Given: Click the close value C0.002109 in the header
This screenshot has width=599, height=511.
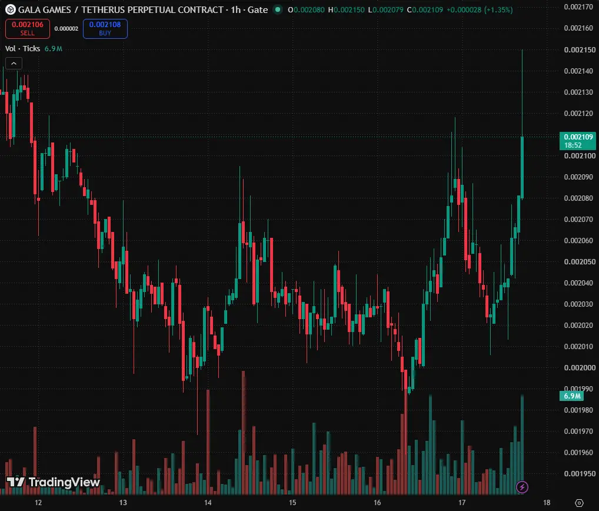Looking at the screenshot, I should 425,9.
